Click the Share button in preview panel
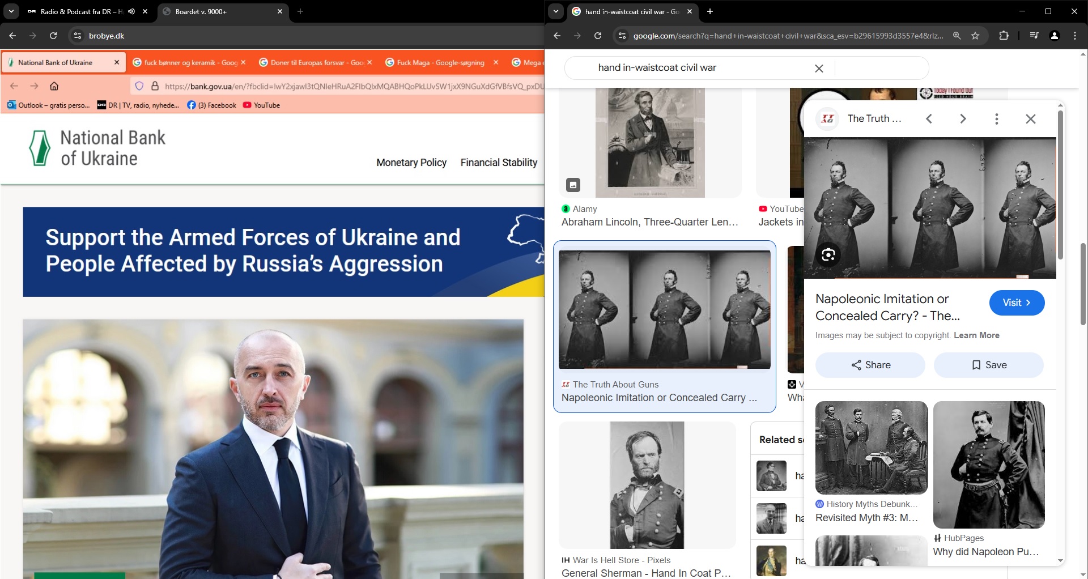 coord(870,365)
